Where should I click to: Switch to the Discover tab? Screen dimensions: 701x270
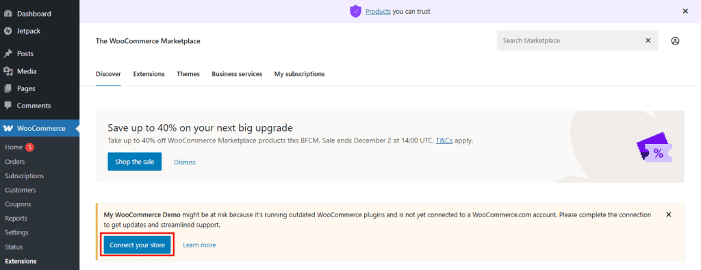point(108,74)
